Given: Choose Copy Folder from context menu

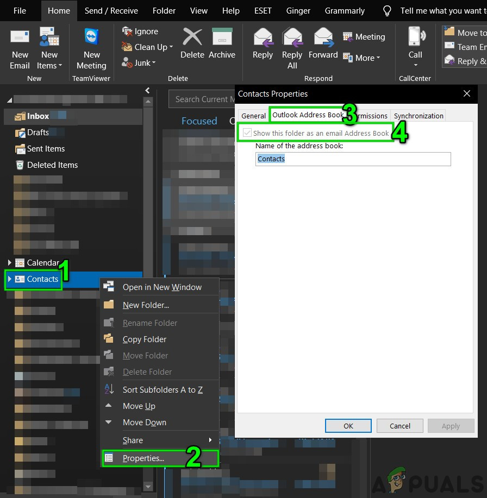Looking at the screenshot, I should 160,339.
